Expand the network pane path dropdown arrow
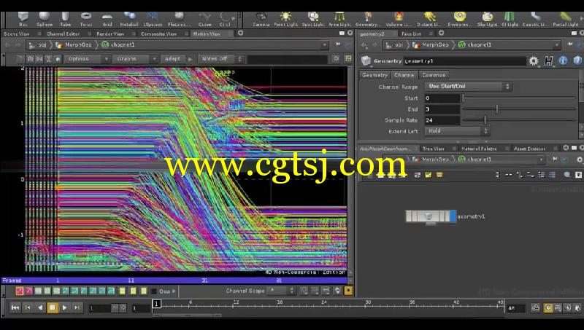Image resolution: width=584 pixels, height=330 pixels. click(541, 159)
